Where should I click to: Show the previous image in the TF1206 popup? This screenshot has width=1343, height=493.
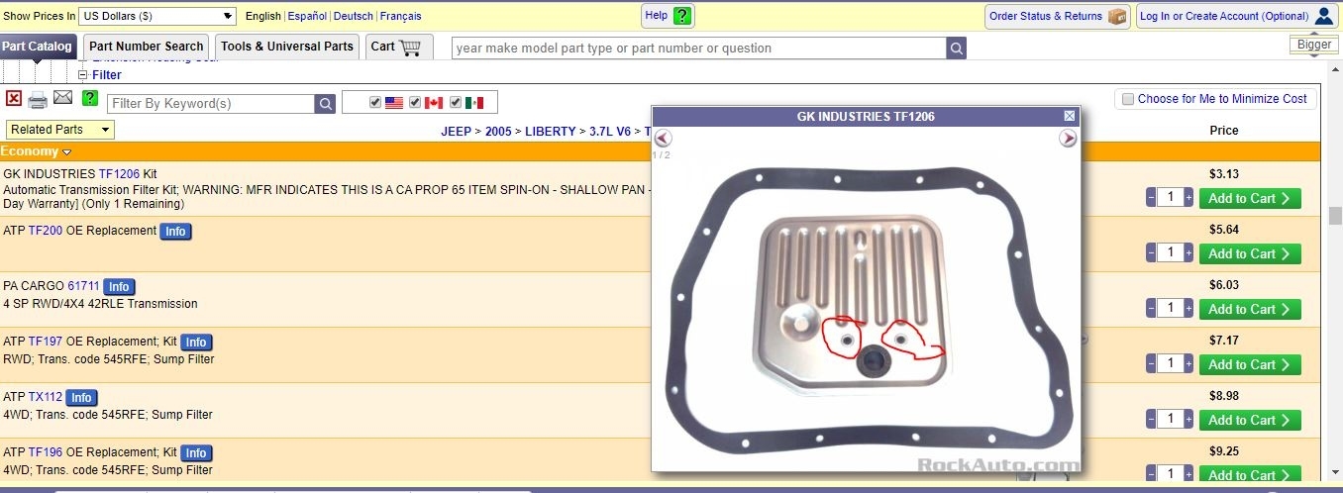pos(663,139)
